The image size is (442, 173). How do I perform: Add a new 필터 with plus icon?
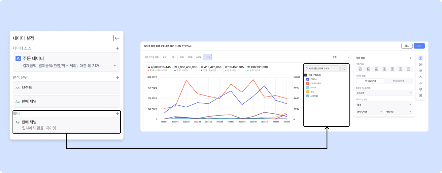coord(117,114)
